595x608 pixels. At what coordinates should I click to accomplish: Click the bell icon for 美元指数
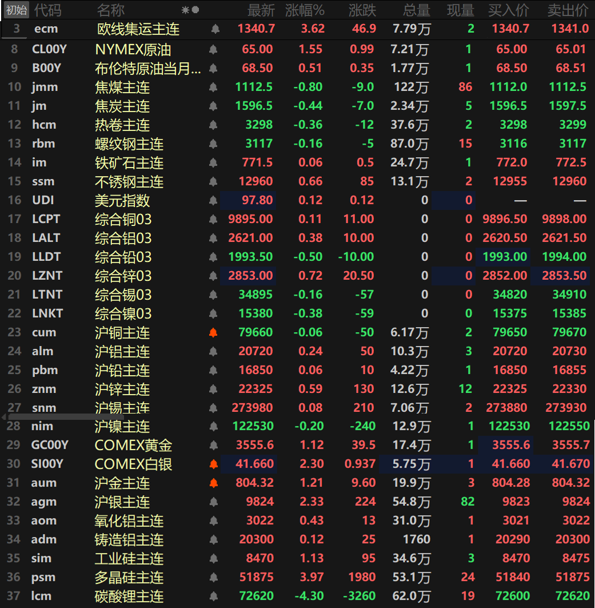click(213, 201)
